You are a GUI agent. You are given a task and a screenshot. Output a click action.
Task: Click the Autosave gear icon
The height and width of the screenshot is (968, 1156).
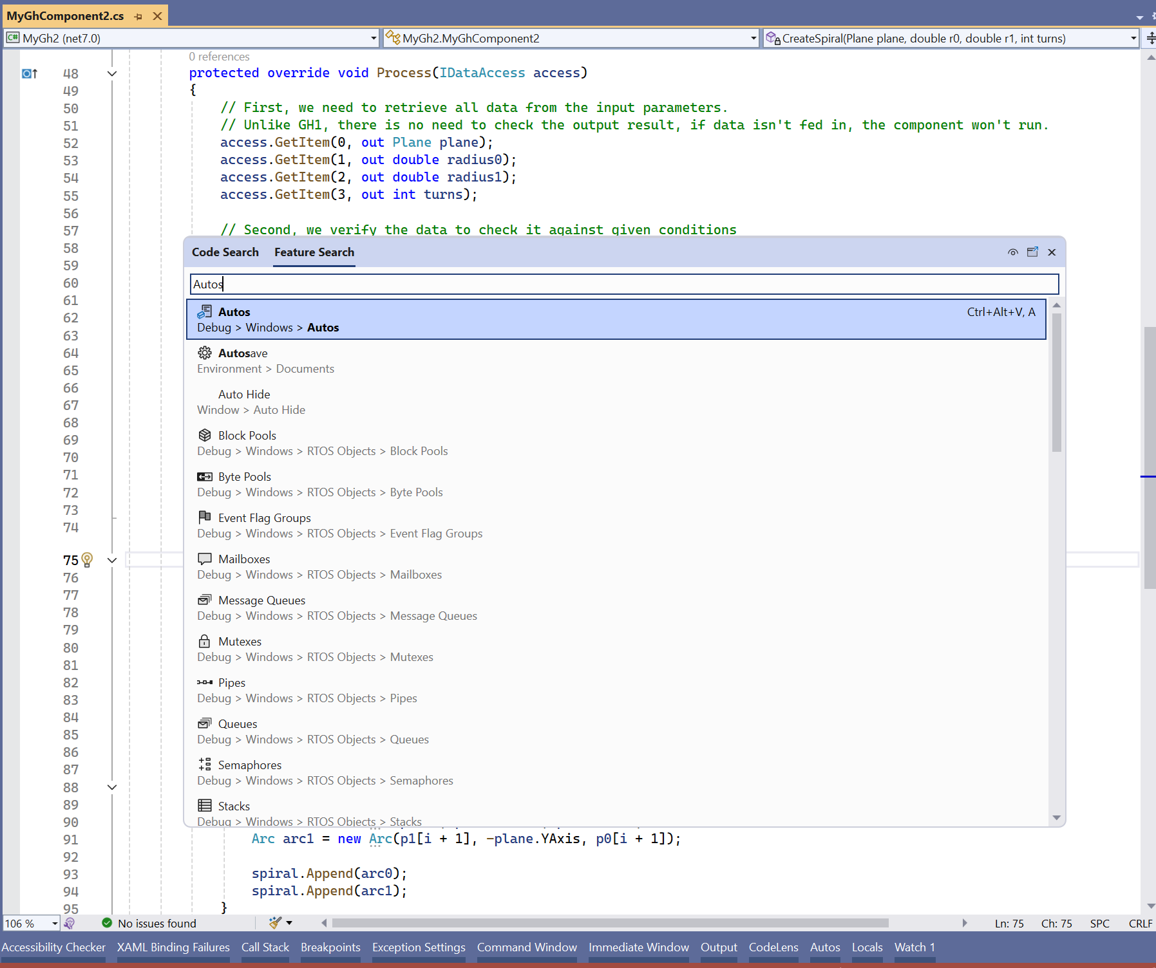click(204, 353)
